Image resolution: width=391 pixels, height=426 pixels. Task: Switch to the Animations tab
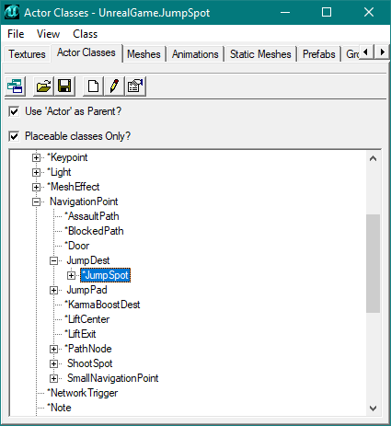[x=195, y=54]
